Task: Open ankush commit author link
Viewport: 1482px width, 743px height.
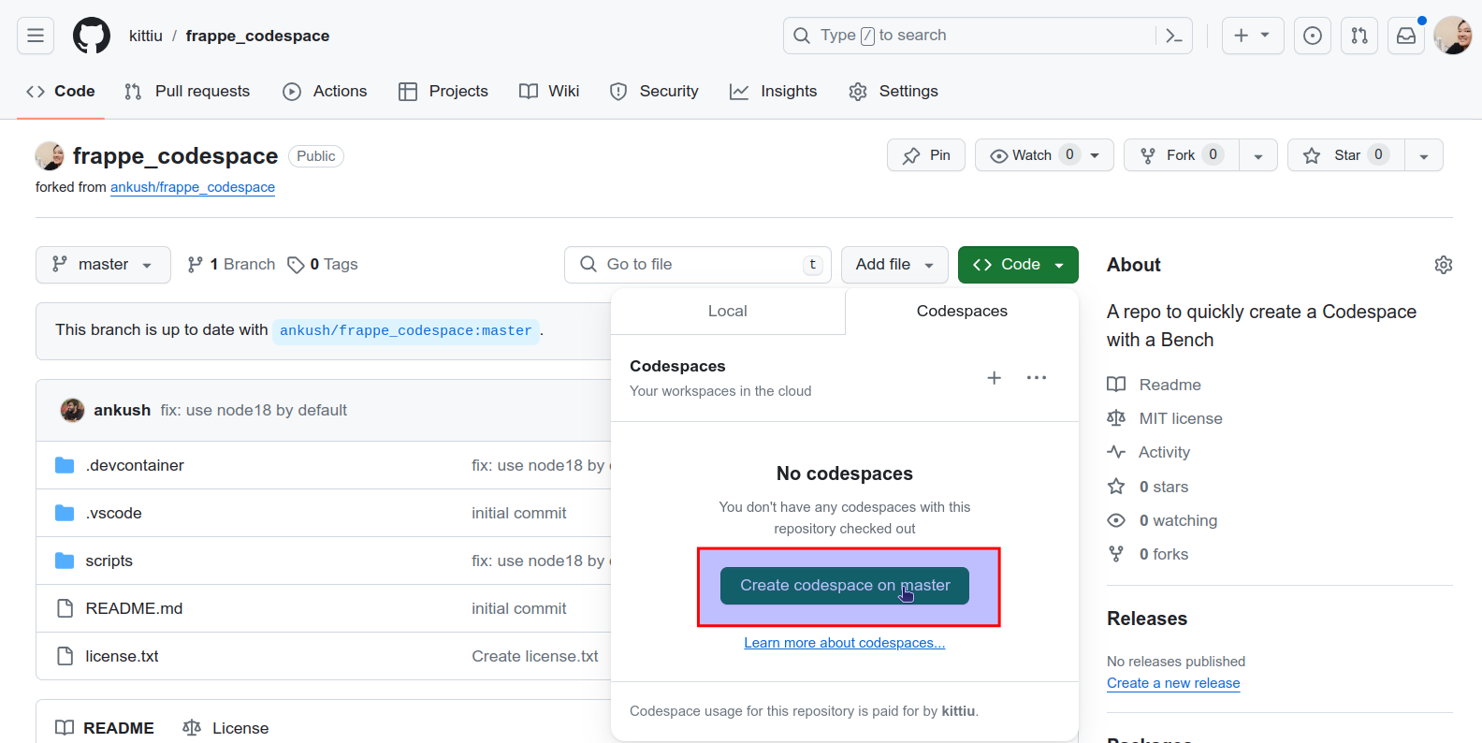Action: [x=122, y=410]
